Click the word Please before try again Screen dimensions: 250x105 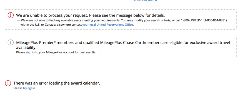point(18,88)
